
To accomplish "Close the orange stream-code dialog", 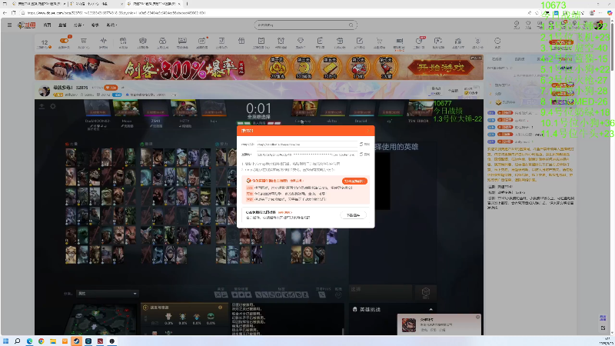I will click(x=368, y=131).
